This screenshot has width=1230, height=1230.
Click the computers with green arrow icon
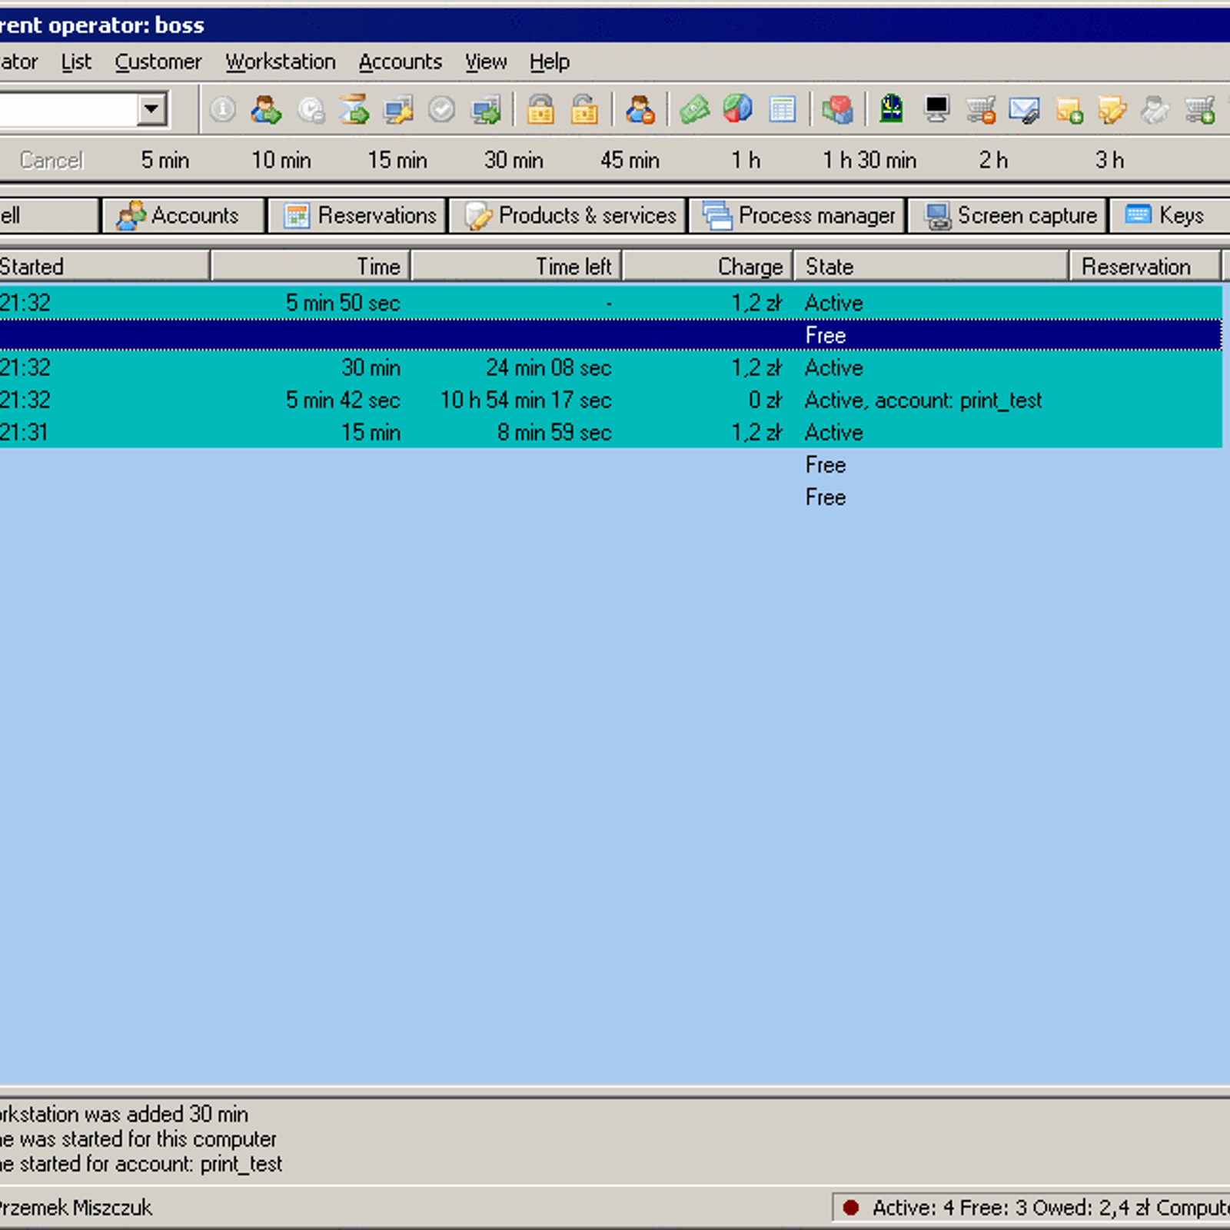487,110
